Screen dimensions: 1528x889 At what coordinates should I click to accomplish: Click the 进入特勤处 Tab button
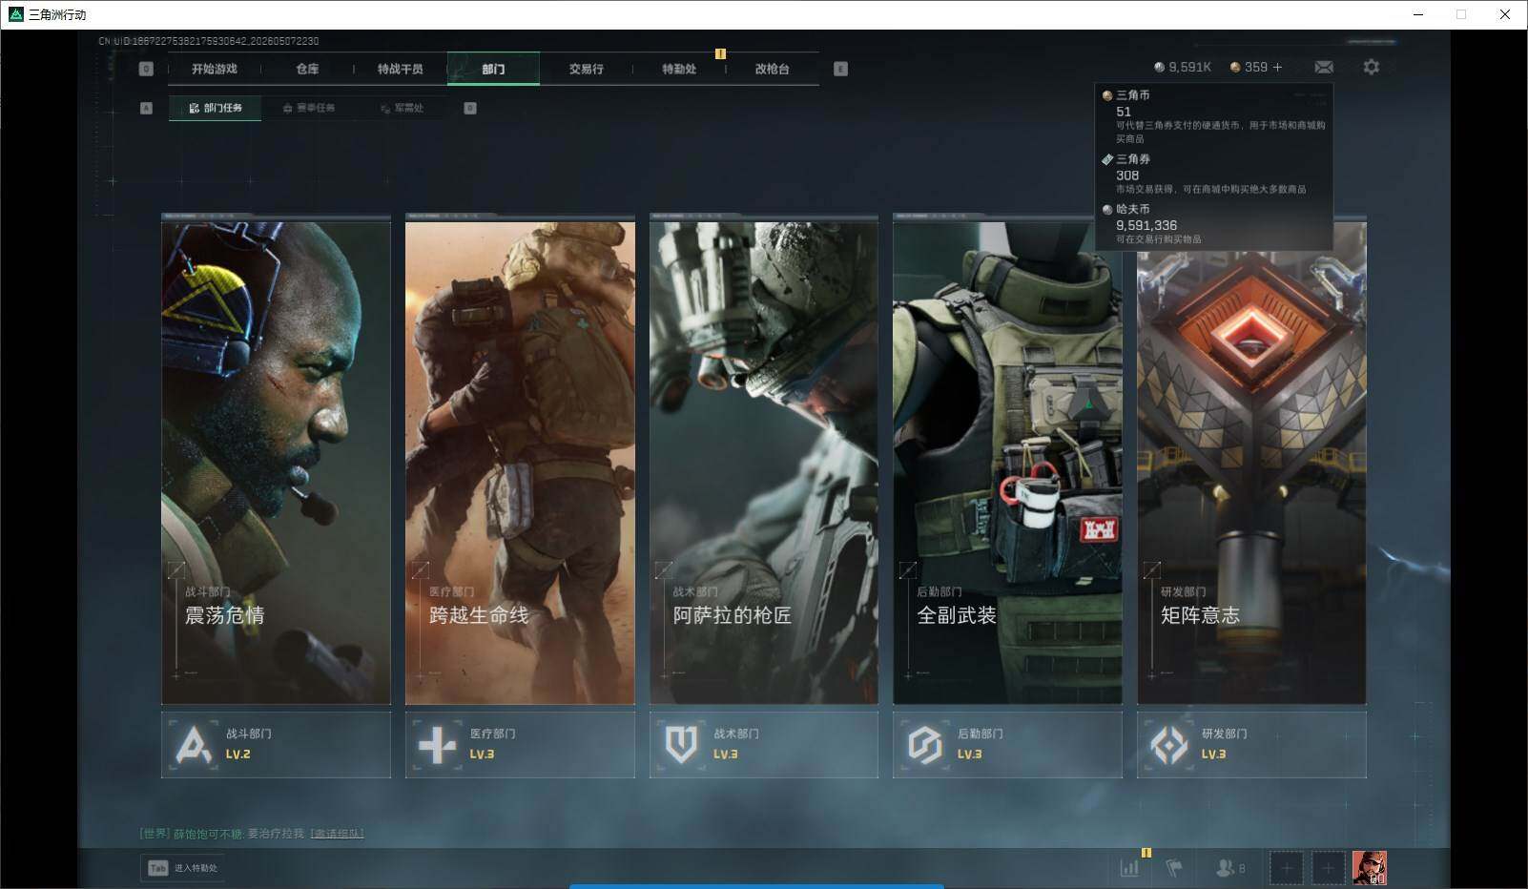(183, 868)
